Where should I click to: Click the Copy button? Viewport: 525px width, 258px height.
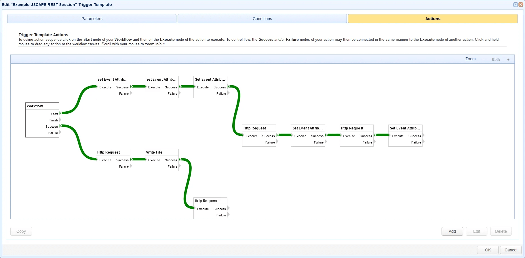point(21,231)
